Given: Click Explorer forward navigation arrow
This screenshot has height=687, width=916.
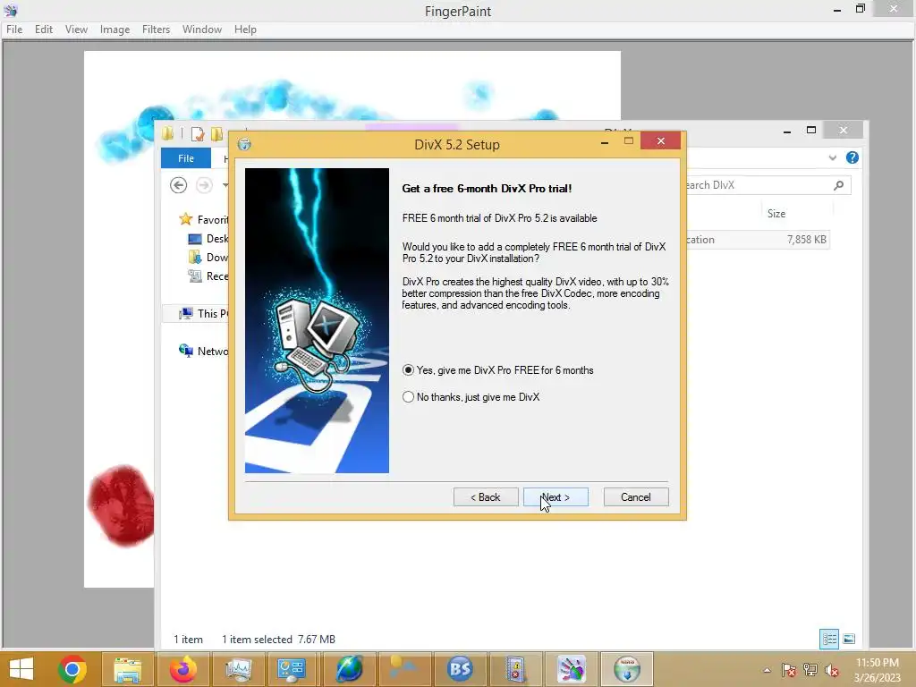Looking at the screenshot, I should tap(204, 185).
